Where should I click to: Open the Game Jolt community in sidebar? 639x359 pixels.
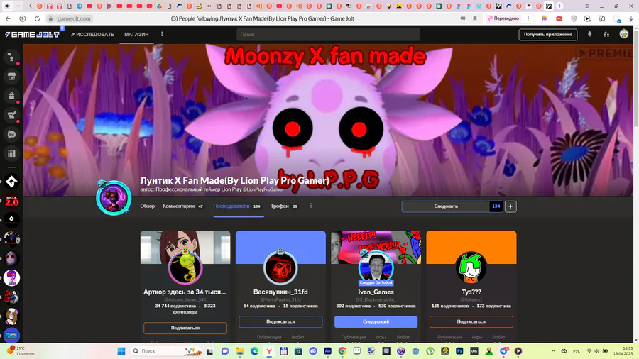[x=11, y=182]
